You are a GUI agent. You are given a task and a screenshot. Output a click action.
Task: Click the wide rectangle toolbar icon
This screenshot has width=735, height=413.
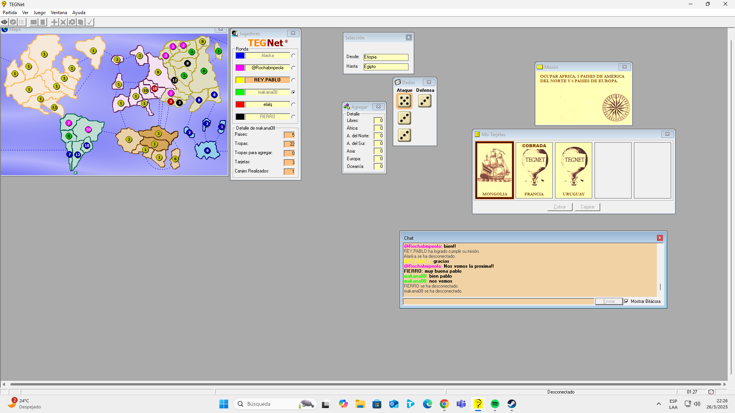(34, 22)
